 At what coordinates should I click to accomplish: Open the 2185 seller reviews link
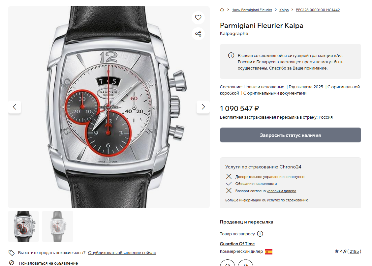click(354, 251)
